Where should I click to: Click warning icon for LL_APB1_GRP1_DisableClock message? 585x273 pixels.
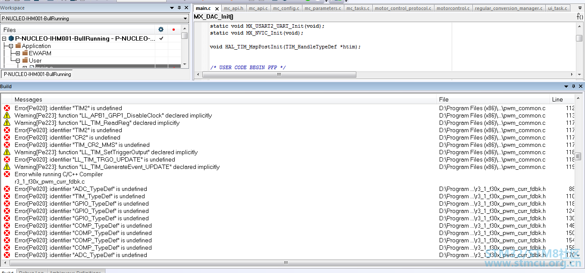coord(7,115)
